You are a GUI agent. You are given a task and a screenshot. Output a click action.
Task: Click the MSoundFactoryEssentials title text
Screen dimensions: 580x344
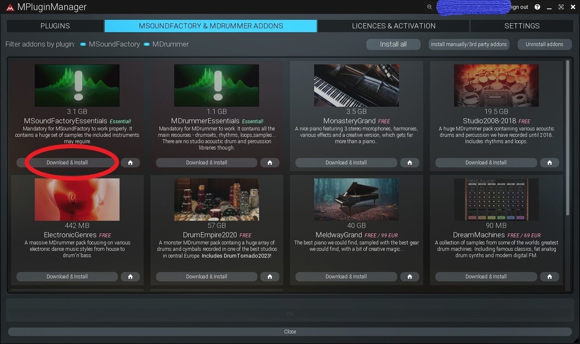(65, 121)
